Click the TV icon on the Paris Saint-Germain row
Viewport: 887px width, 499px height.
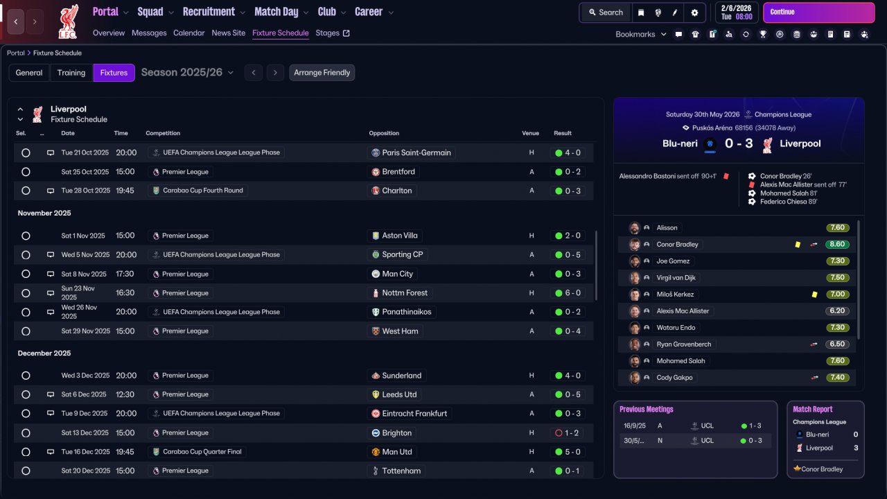point(51,152)
